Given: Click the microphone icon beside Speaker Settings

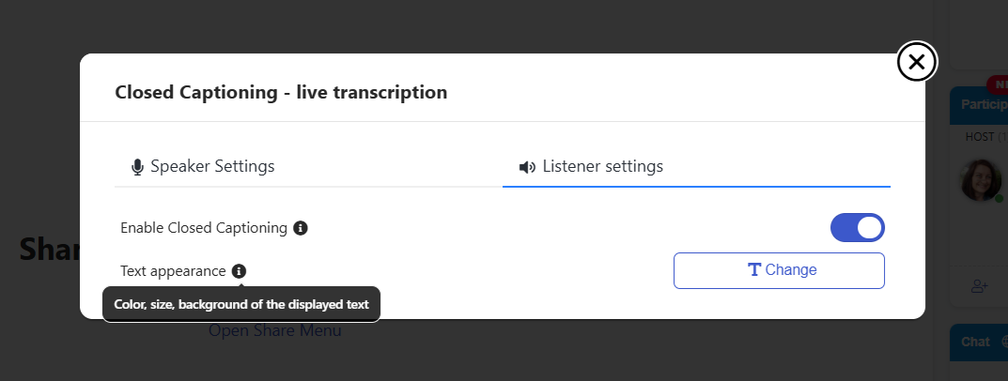Looking at the screenshot, I should [137, 167].
